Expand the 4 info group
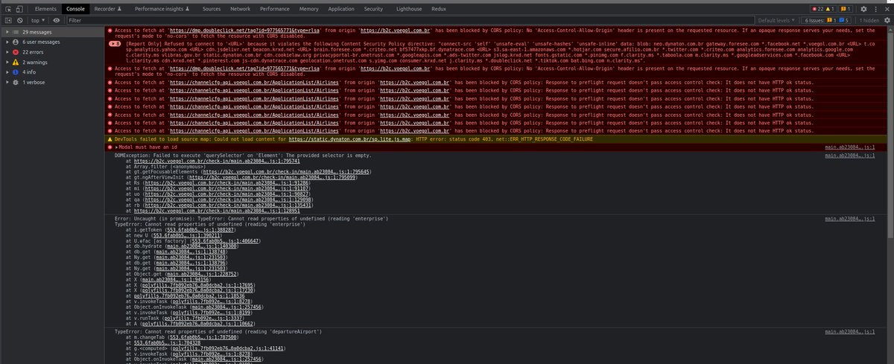The image size is (894, 364). [x=6, y=72]
